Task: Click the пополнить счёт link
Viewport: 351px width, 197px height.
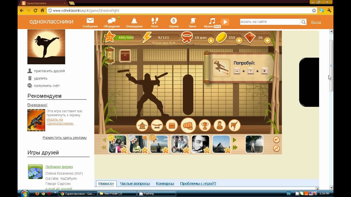Action: pos(47,86)
